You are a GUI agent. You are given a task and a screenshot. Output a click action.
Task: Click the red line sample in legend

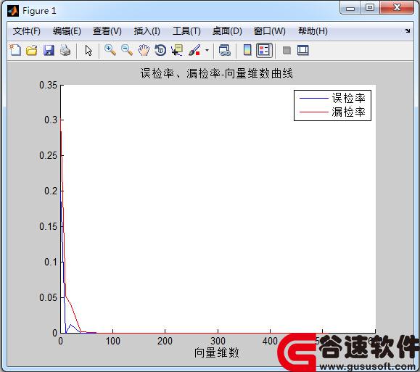[313, 112]
